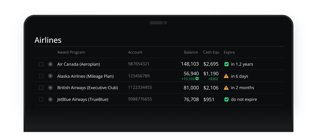Select the British Airways row checkbox
The image size is (317, 137).
point(41,88)
